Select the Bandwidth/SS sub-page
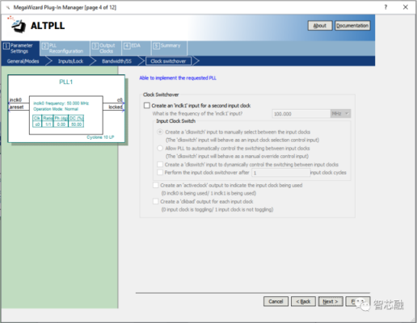This screenshot has height=323, width=417. (116, 61)
